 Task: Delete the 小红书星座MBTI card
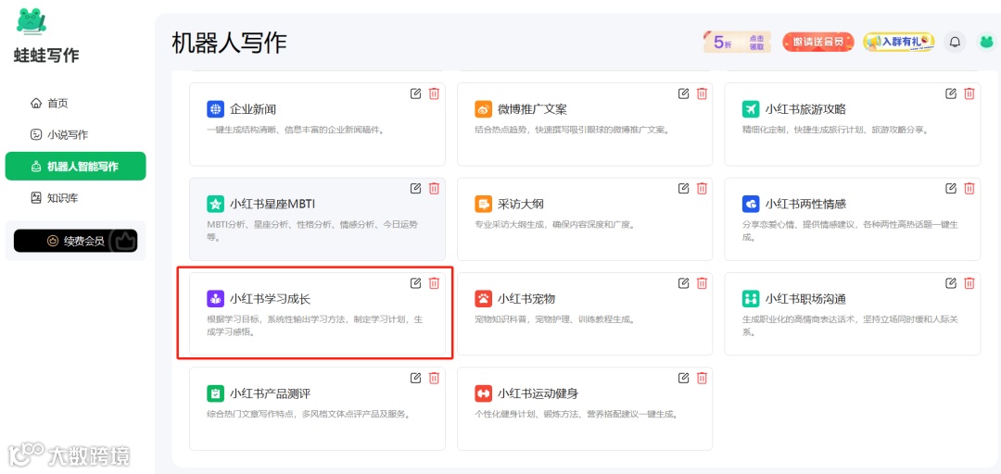pos(434,188)
